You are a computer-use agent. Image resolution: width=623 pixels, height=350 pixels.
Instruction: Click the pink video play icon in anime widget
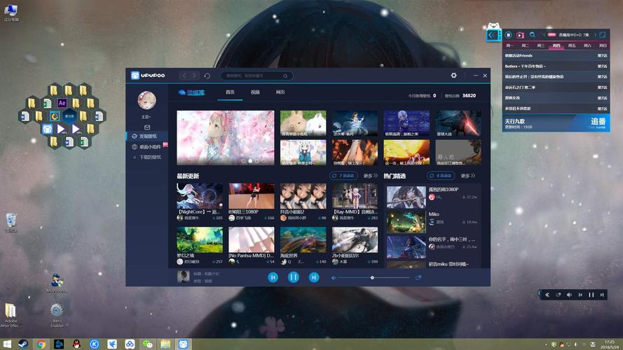point(520,35)
